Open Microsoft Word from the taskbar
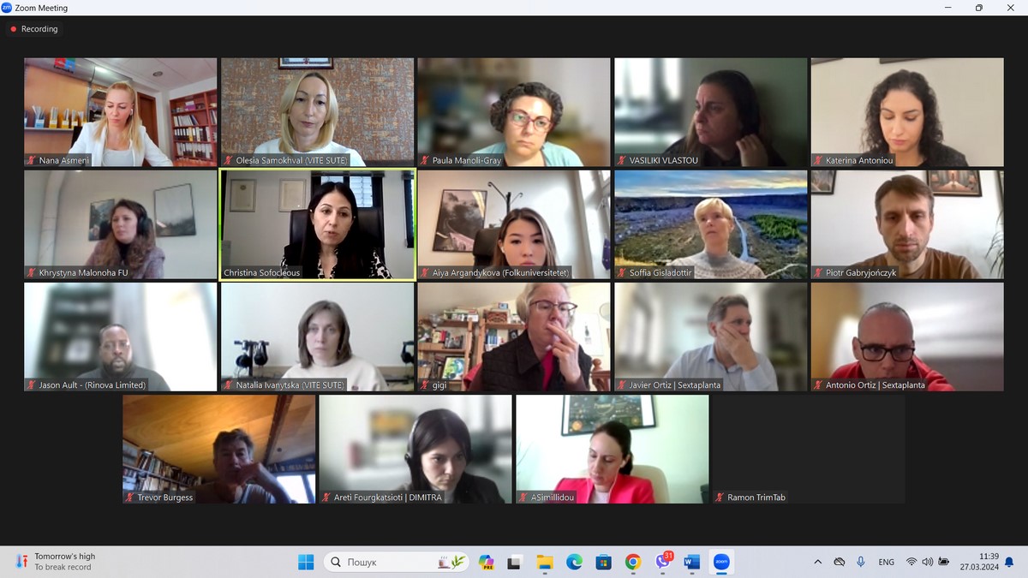Viewport: 1028px width, 578px height. [692, 562]
